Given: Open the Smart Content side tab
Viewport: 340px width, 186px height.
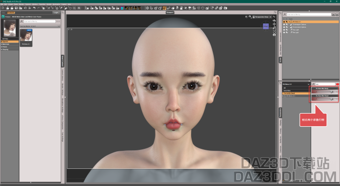Looking at the screenshot, I should [x=62, y=61].
